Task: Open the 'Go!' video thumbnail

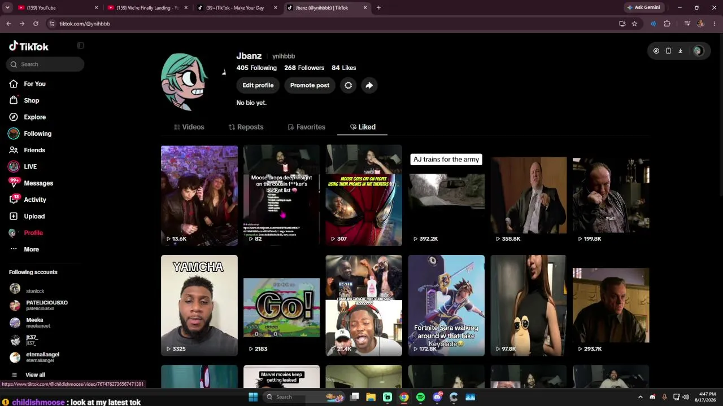Action: point(281,306)
